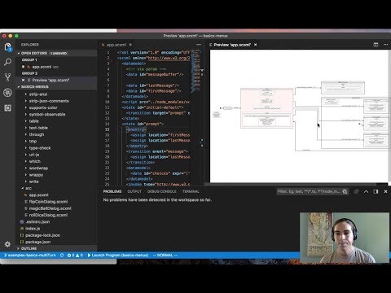This screenshot has height=293, width=391.
Task: Expand the which folder
Action: pos(35,161)
